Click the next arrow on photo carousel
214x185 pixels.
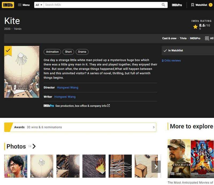156,167
